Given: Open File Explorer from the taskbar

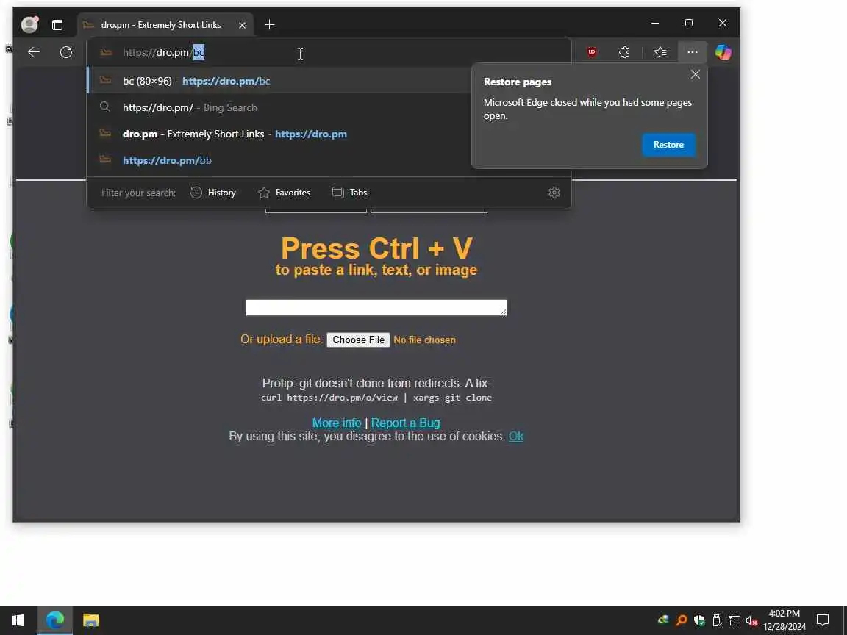Looking at the screenshot, I should 90,620.
